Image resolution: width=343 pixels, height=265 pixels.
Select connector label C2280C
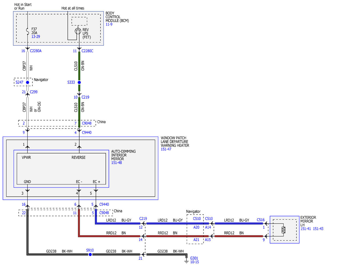click(87, 51)
